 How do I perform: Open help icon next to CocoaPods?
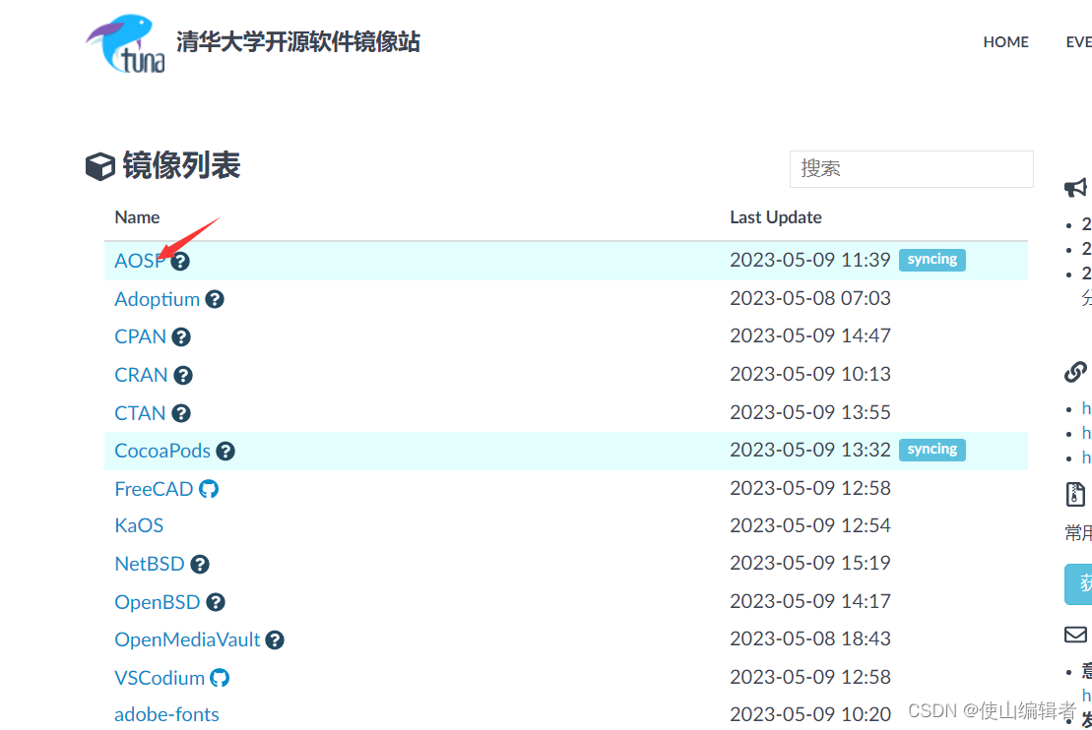(x=225, y=451)
